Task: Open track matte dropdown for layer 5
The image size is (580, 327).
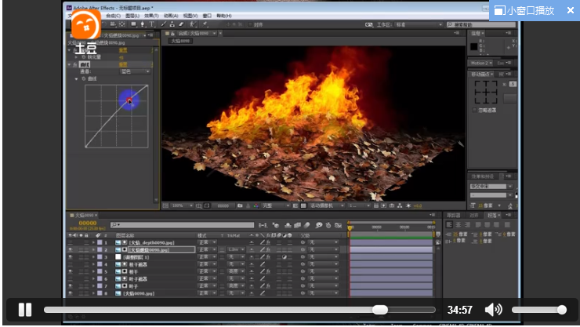Action: [x=236, y=271]
